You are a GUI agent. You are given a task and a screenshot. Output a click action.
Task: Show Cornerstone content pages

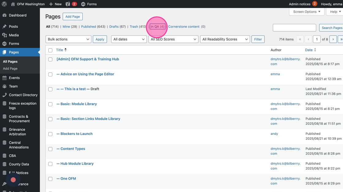pos(184,26)
